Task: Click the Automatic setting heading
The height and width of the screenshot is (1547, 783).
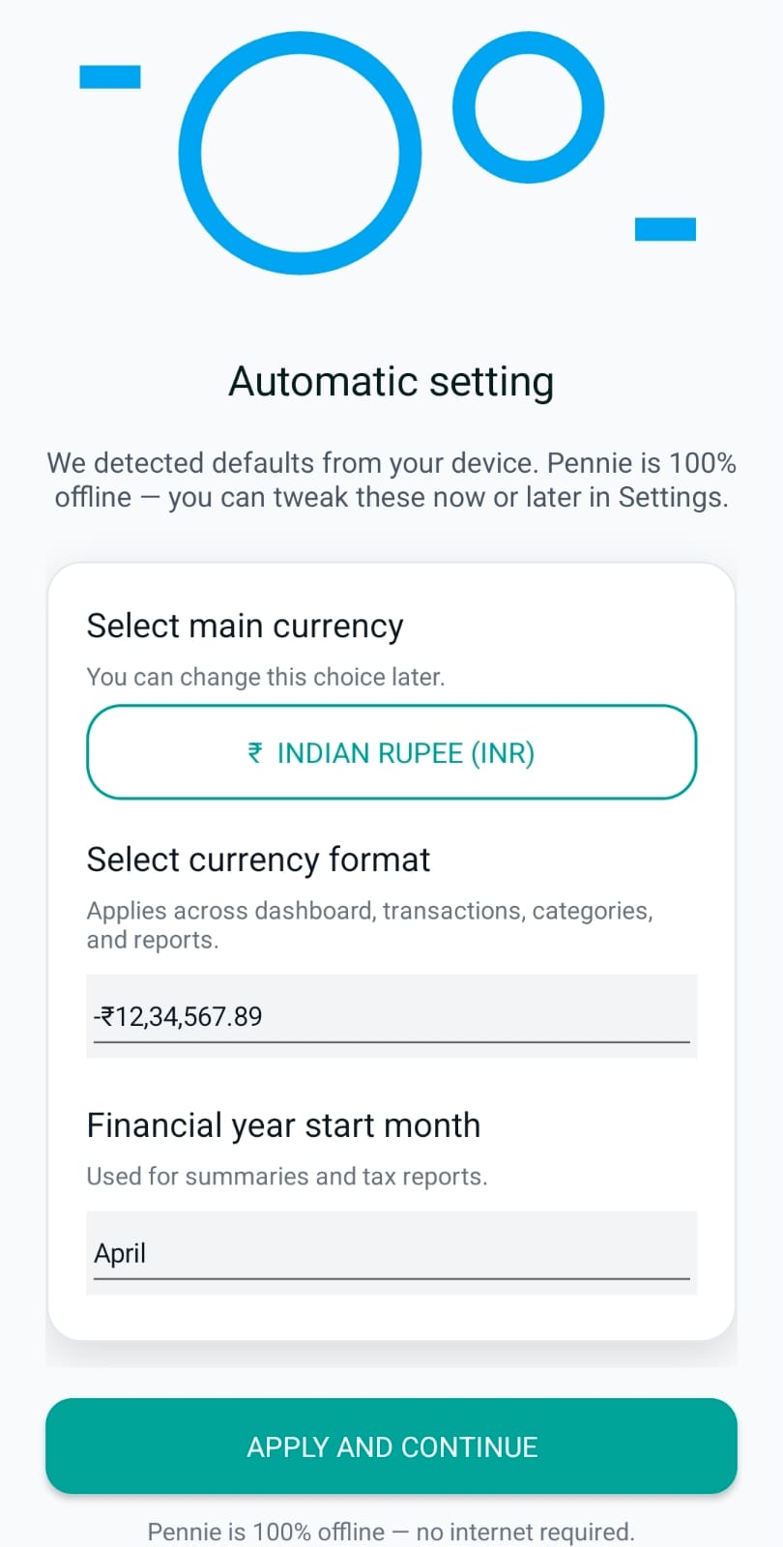Action: click(391, 381)
